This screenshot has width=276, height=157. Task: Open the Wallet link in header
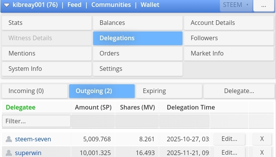coord(150,5)
